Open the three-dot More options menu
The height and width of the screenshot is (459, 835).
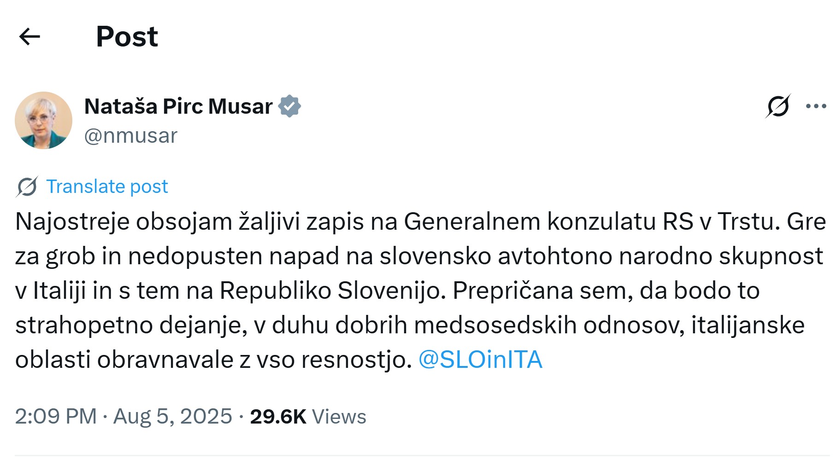(816, 106)
